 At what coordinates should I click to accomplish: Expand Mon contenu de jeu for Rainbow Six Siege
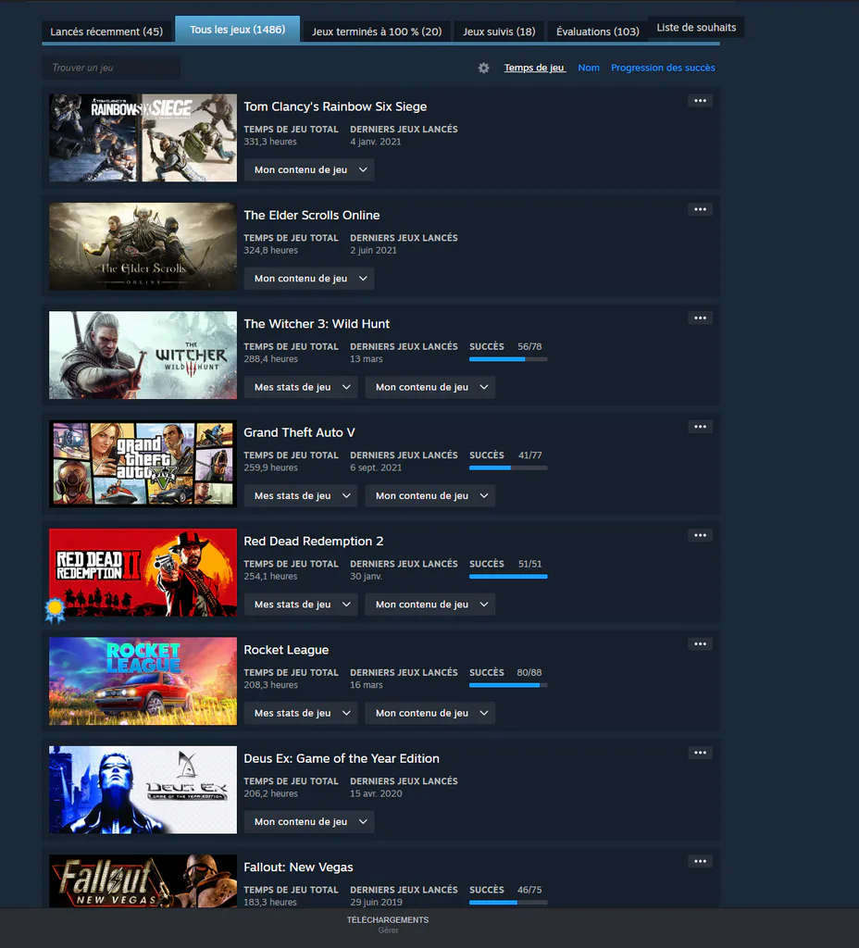309,170
